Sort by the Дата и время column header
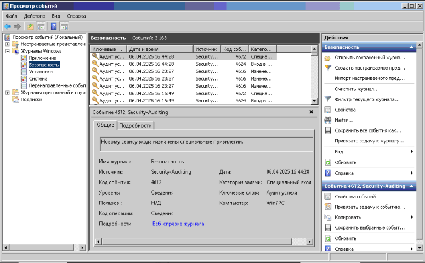The width and height of the screenshot is (425, 263). tap(160, 49)
